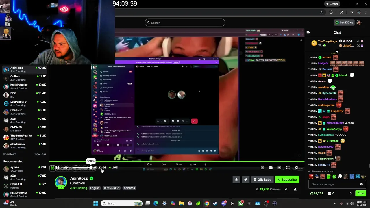The height and width of the screenshot is (208, 370).
Task: Pick the BANG emote in quick emotes
Action: [352, 177]
